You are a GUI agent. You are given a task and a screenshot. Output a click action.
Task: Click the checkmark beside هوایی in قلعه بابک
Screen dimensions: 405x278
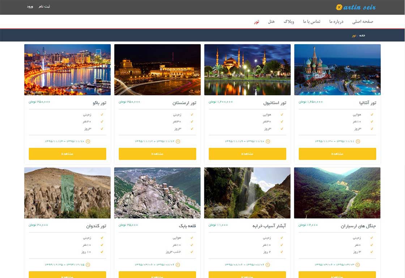click(x=192, y=238)
